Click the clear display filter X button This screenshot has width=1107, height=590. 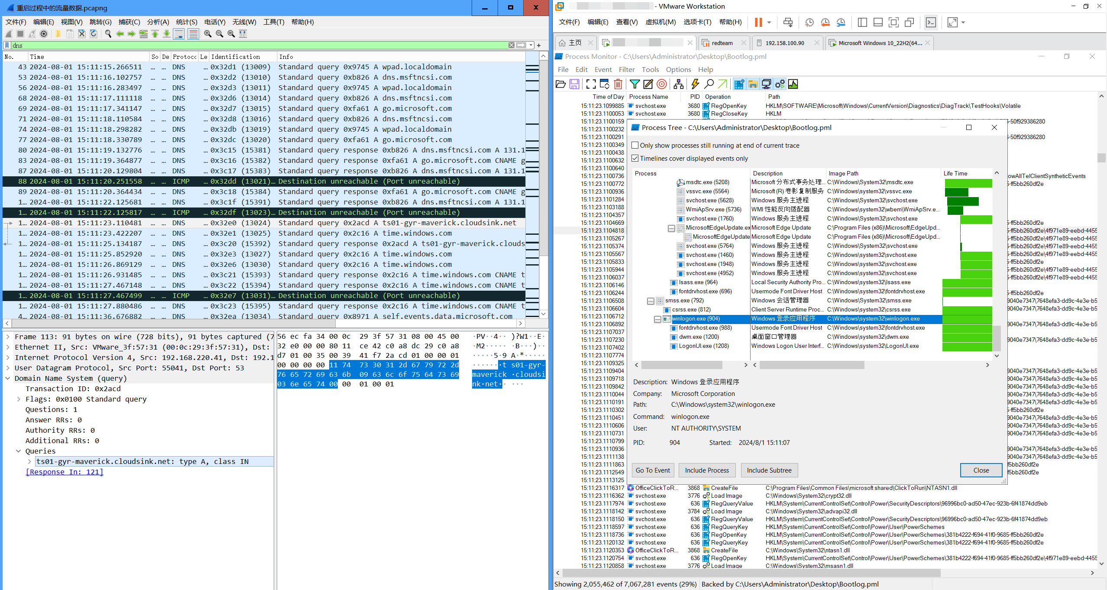(511, 45)
